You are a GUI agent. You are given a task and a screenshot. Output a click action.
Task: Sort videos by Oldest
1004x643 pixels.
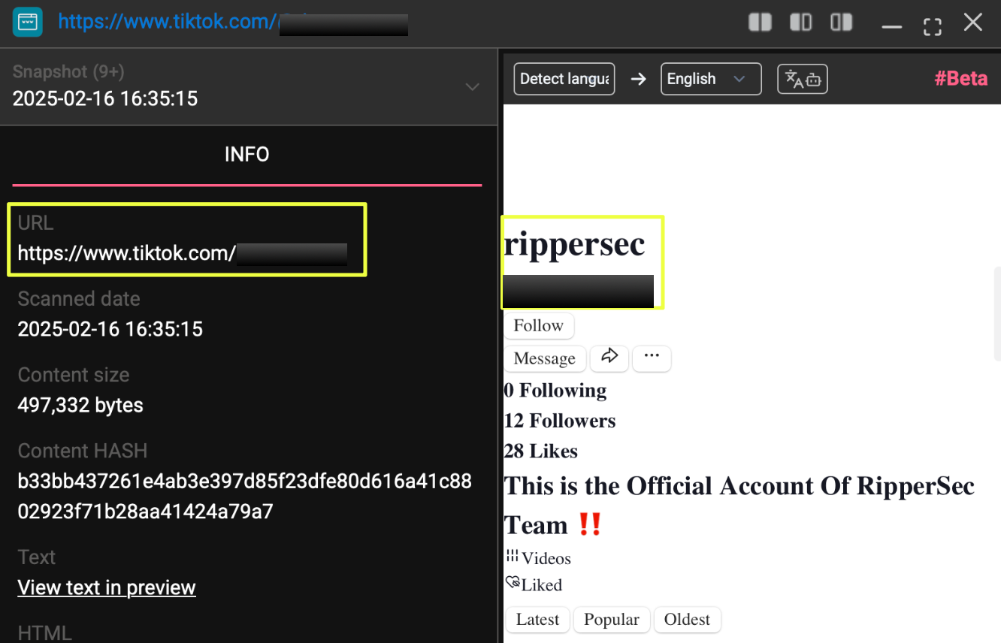pos(686,620)
